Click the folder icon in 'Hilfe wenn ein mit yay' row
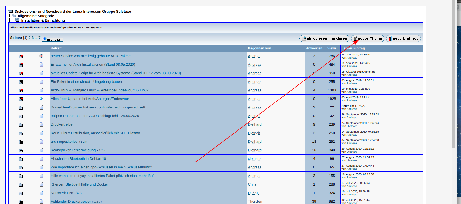 (x=21, y=176)
